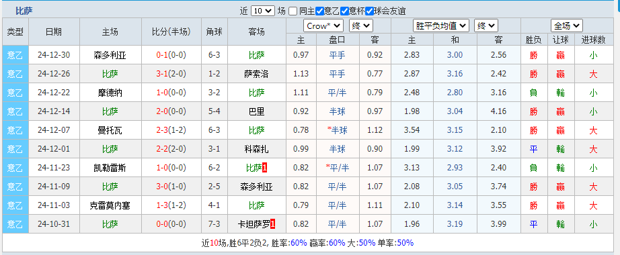Open 卡坦萨罗 away team link
Viewport: 620px width, 255px height.
[254, 224]
